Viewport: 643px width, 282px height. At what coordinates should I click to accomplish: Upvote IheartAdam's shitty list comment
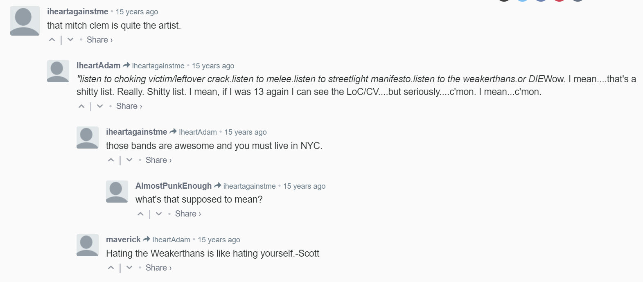81,106
